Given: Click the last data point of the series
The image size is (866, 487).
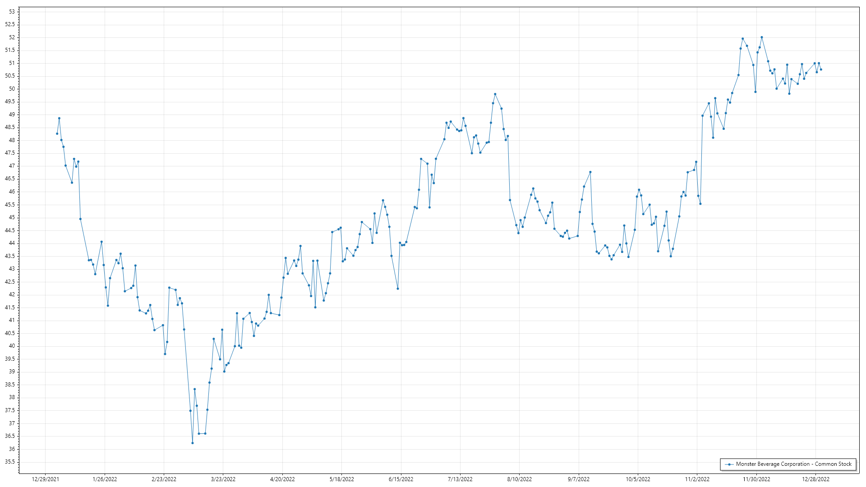Looking at the screenshot, I should pos(821,69).
